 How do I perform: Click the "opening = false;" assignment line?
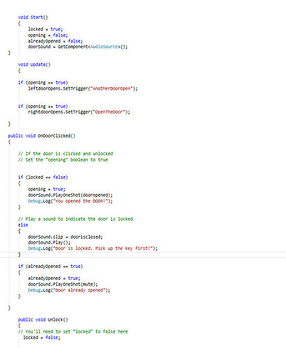pyautogui.click(x=48, y=35)
